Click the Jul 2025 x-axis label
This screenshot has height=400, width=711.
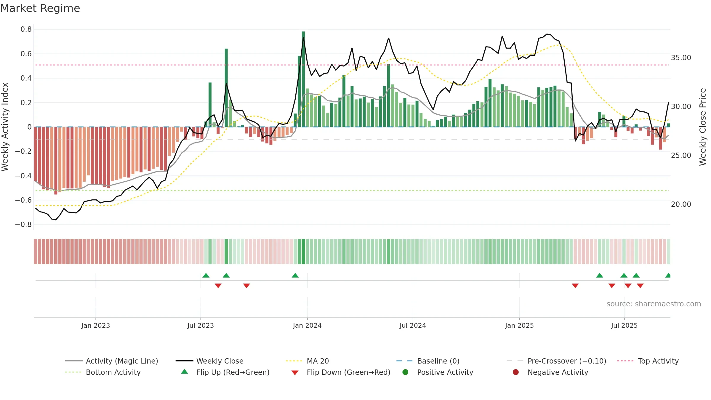tap(624, 325)
